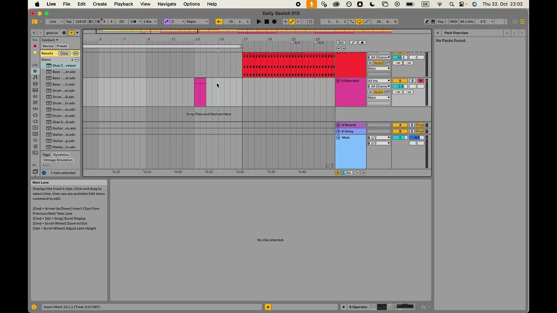
Task: Click the browser filter toggle icon
Action: click(71, 33)
